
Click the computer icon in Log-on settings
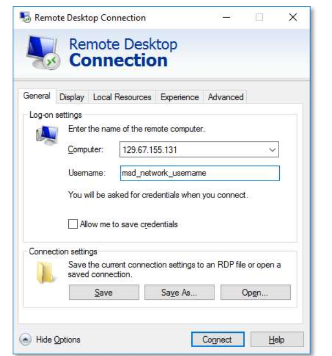(x=47, y=135)
